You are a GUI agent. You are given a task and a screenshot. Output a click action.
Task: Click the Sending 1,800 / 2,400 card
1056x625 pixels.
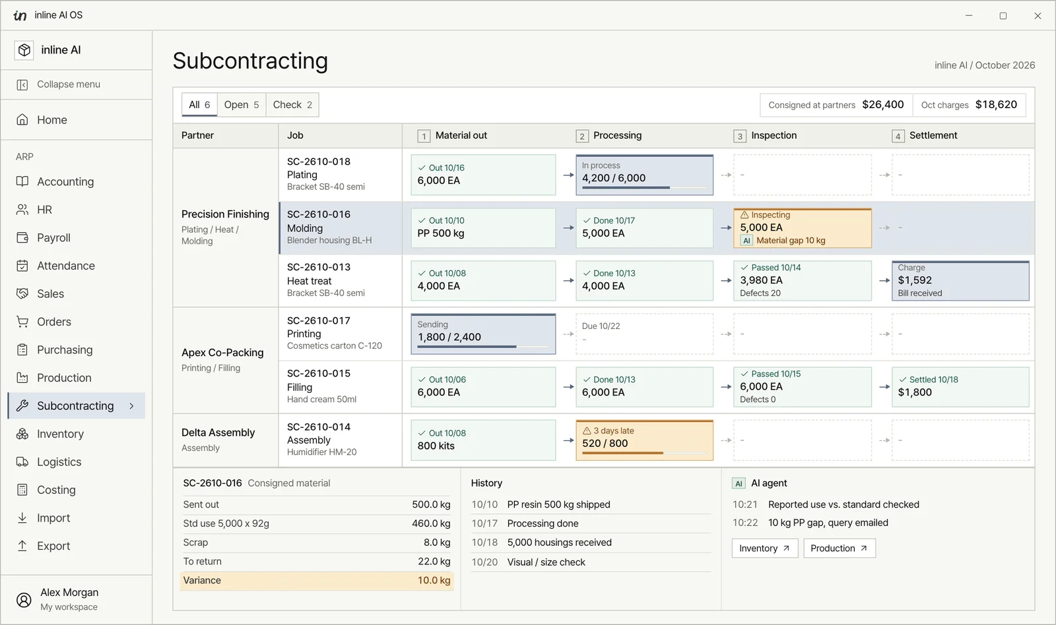(483, 334)
